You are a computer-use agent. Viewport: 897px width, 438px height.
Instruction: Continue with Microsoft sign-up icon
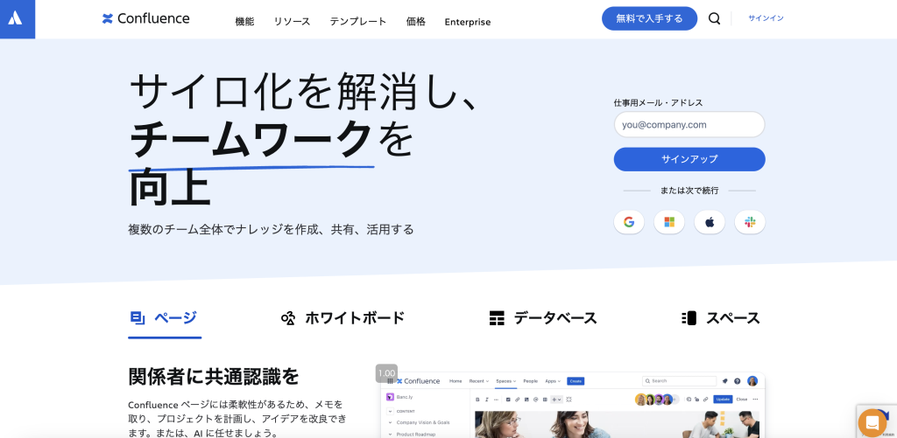[x=669, y=222]
